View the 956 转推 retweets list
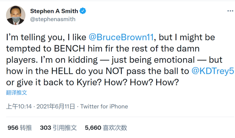The width and height of the screenshot is (235, 138). [x=20, y=128]
